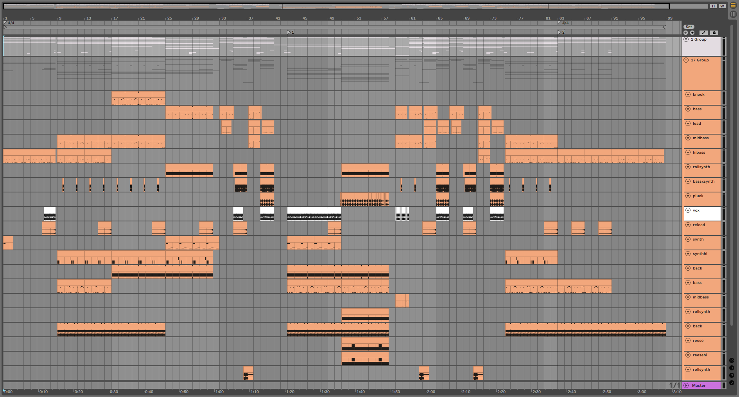Image resolution: width=739 pixels, height=397 pixels.
Task: Select the 'Master' track name
Action: [x=699, y=386]
